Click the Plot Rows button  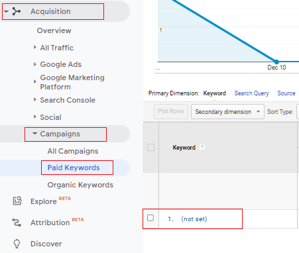[x=171, y=111]
